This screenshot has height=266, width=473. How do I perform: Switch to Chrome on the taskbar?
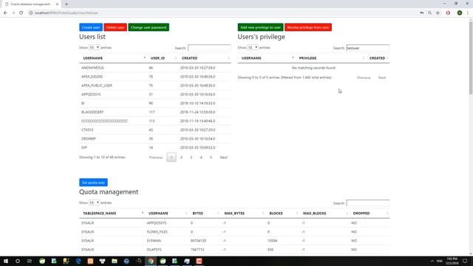(151, 261)
